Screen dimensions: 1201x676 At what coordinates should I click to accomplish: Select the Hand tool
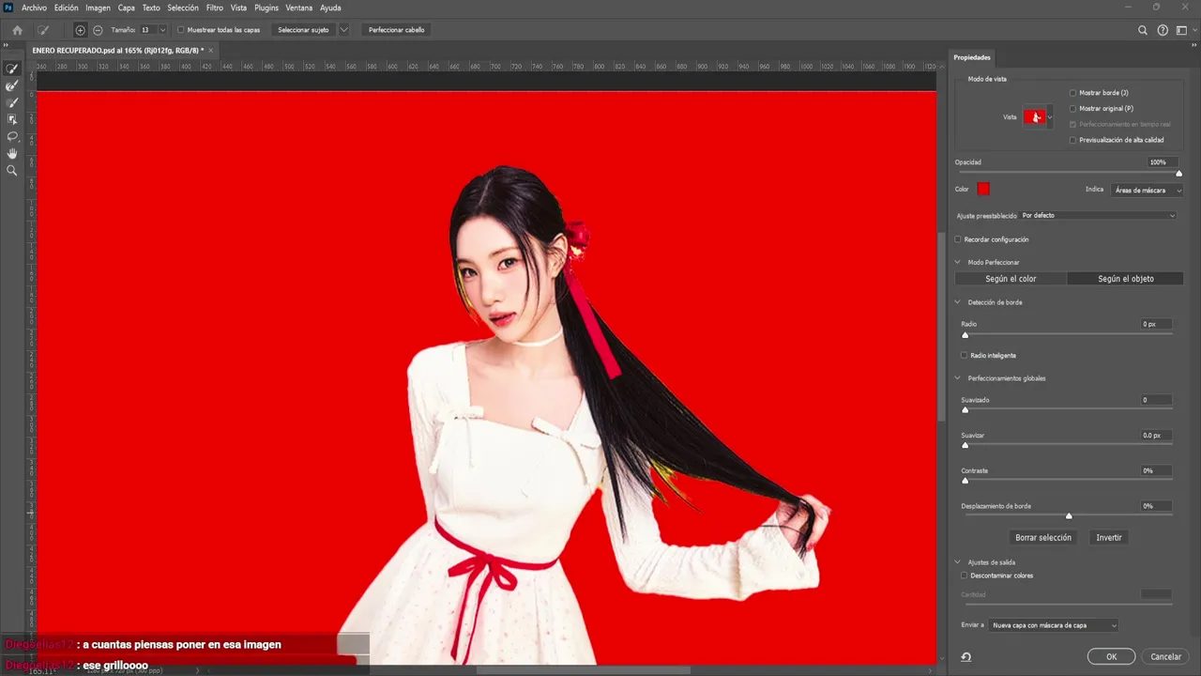coord(12,154)
